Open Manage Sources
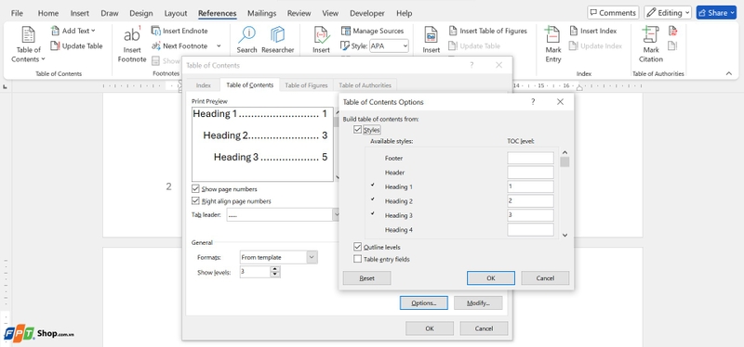Screen dimensions: 744x347 [x=372, y=31]
